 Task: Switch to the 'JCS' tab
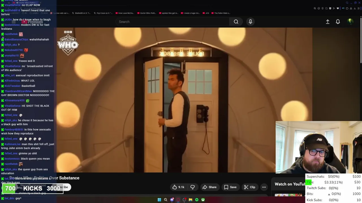[x=206, y=13]
